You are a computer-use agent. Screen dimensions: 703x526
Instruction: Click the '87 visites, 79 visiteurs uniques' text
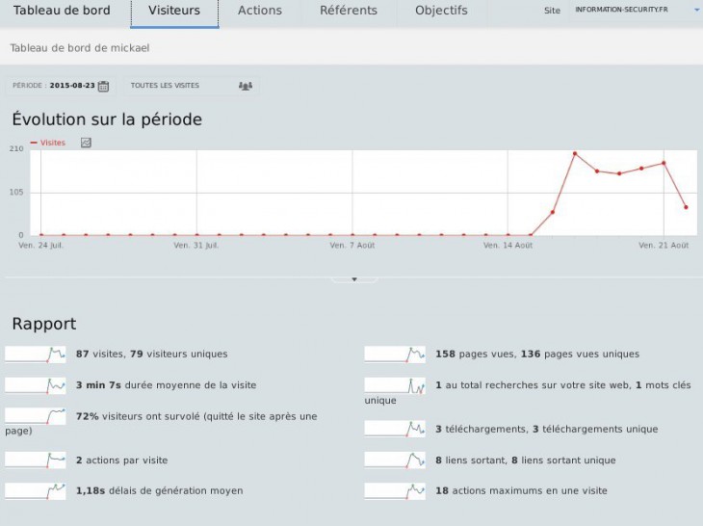[x=151, y=354]
